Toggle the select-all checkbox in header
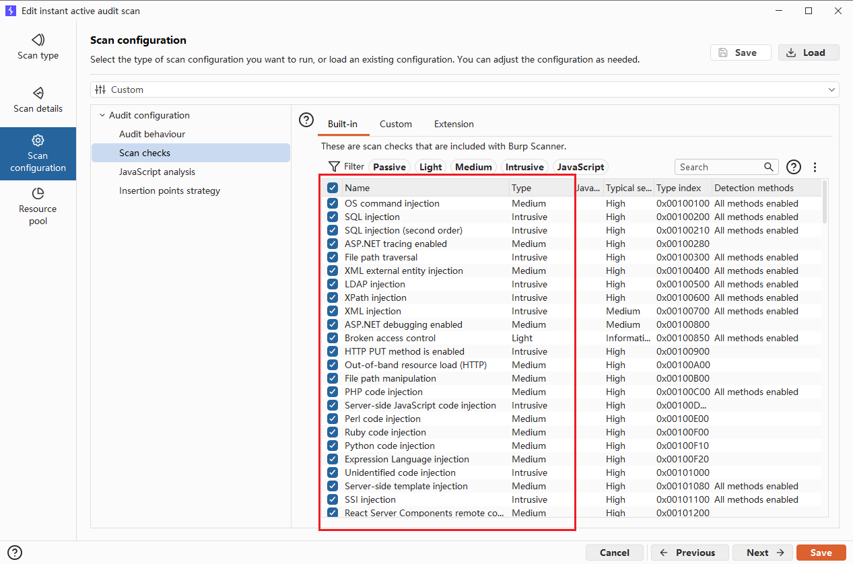 [x=333, y=188]
